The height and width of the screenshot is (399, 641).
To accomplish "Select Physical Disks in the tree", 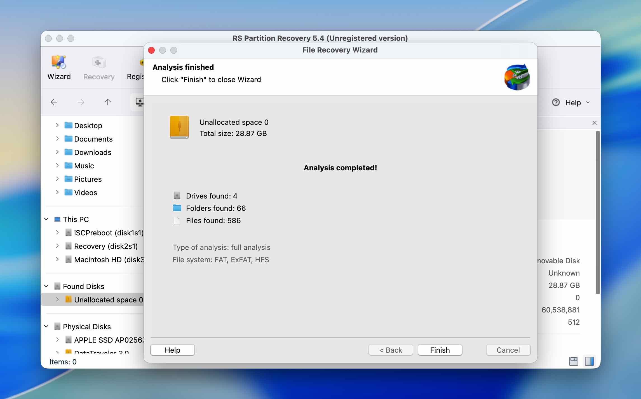I will coord(87,326).
